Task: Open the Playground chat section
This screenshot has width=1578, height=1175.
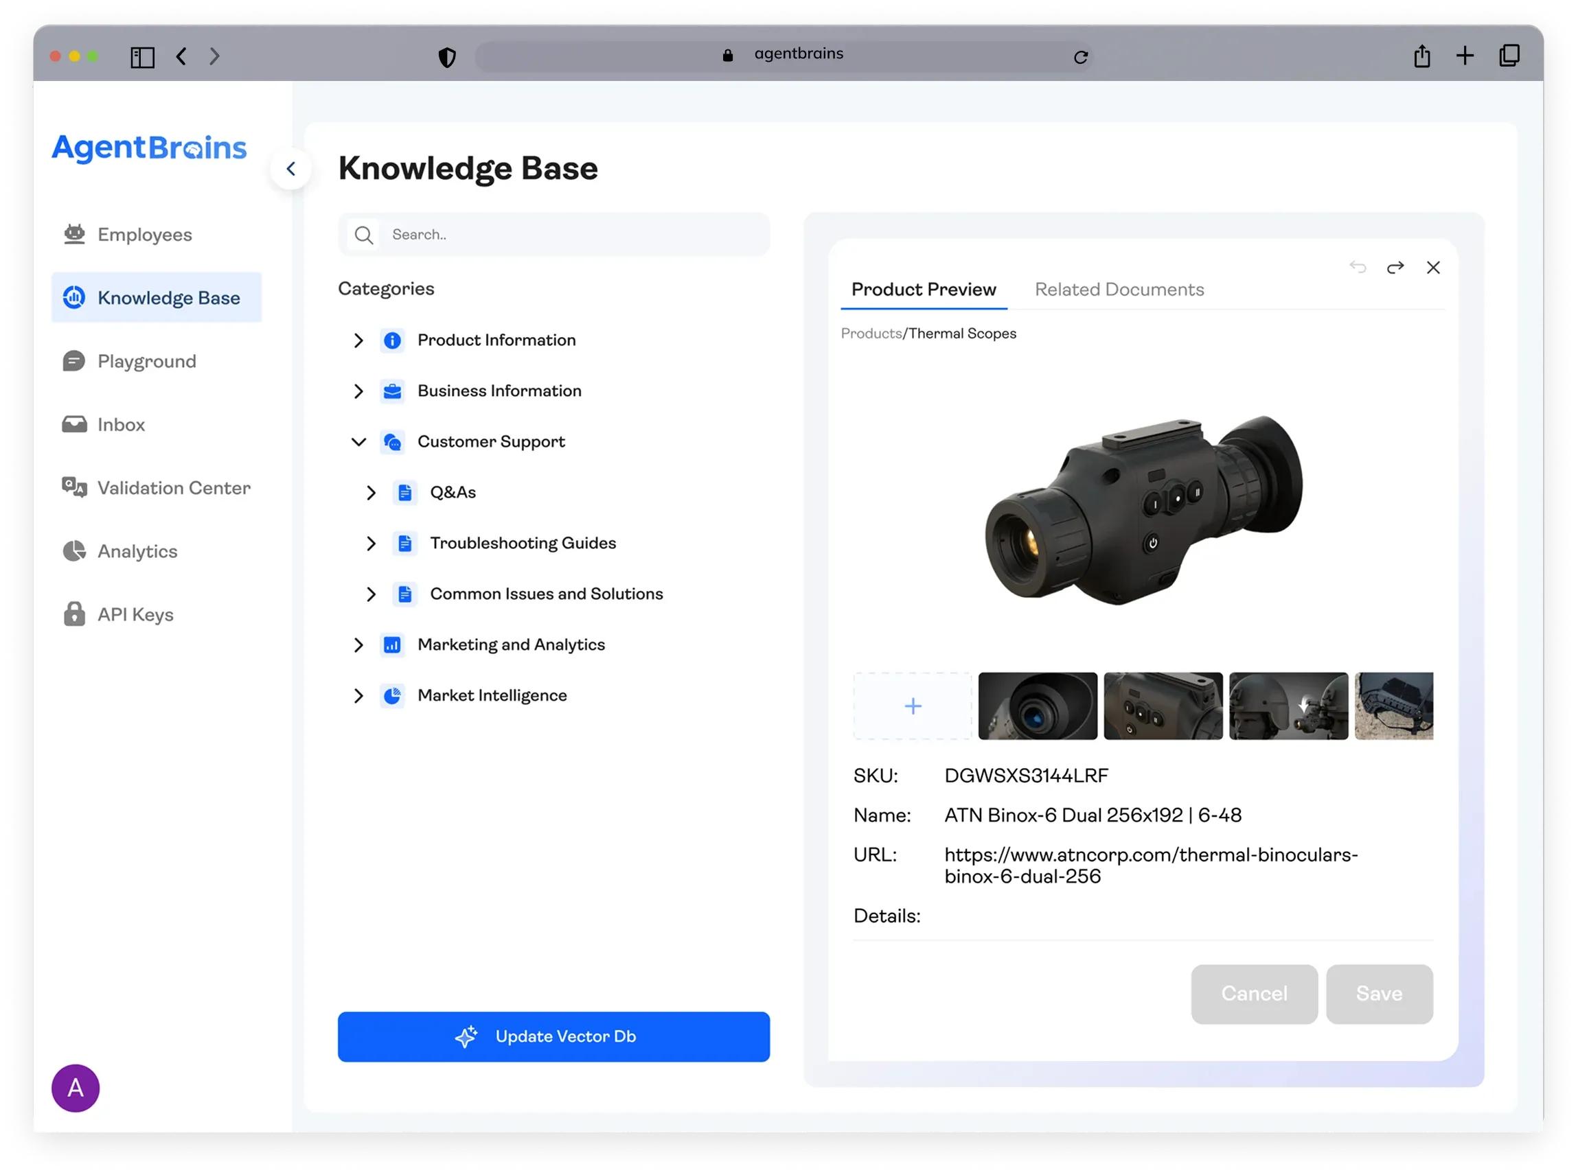Action: click(x=146, y=361)
